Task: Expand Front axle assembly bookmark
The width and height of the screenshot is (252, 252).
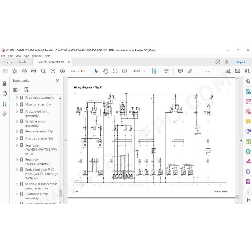Action: pos(17,138)
